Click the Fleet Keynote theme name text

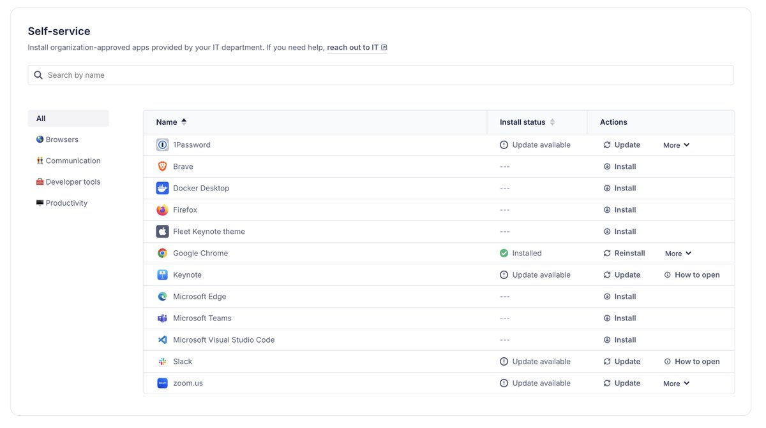pyautogui.click(x=209, y=232)
